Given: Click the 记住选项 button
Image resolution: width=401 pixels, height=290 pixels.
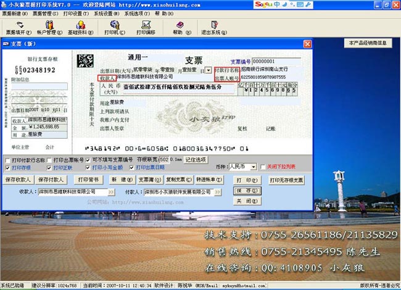Looking at the screenshot, I should [197, 160].
